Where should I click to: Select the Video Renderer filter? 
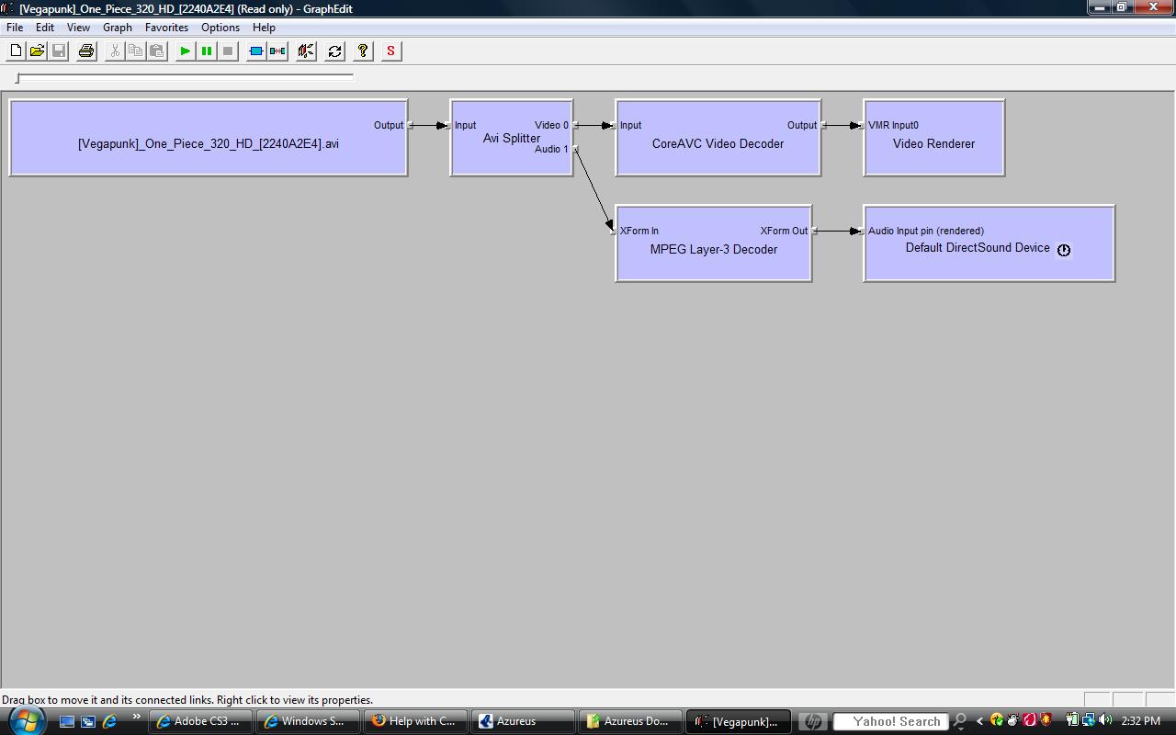click(x=933, y=138)
